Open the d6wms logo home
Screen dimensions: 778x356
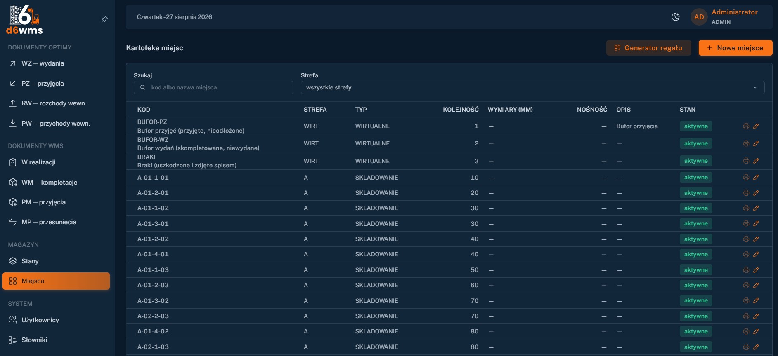click(25, 19)
